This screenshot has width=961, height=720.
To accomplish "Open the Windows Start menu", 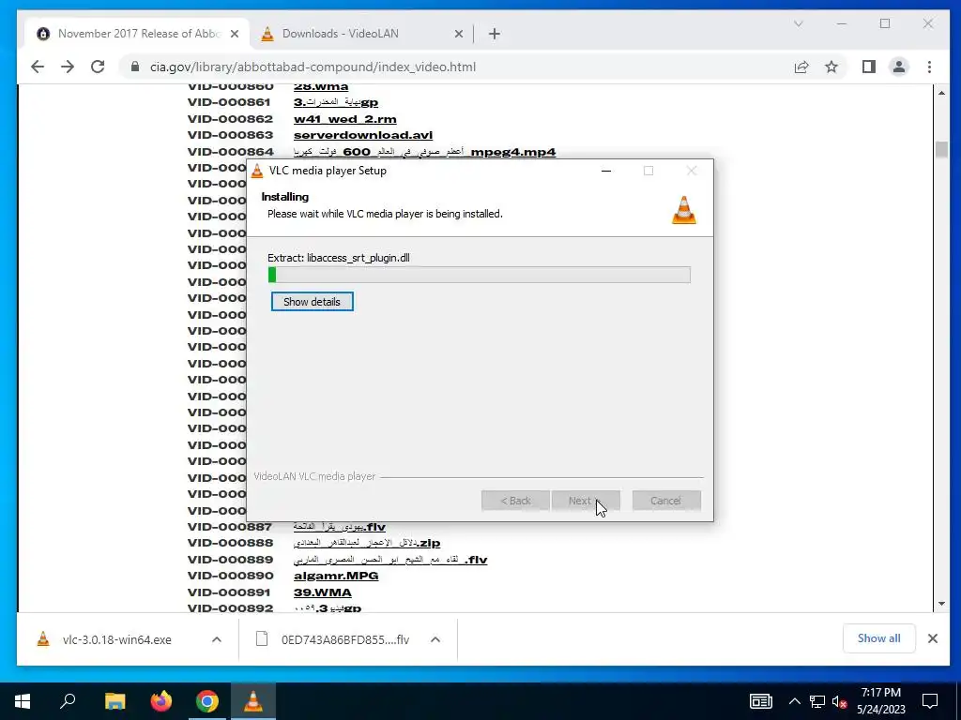I will 23,701.
